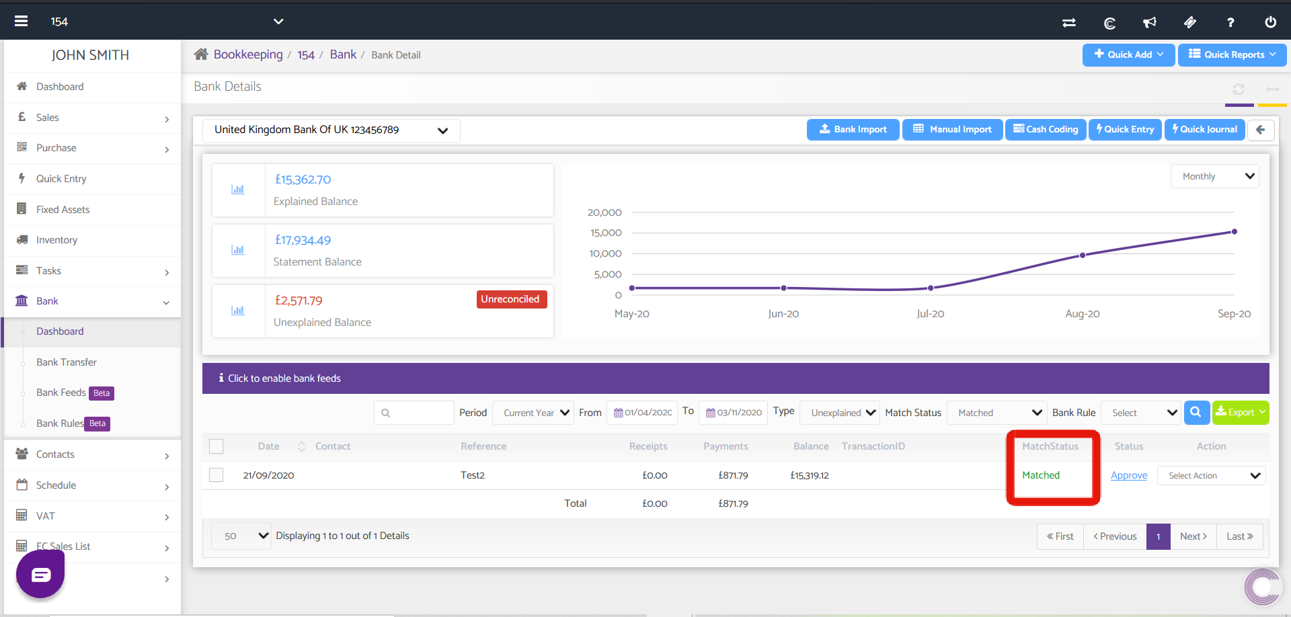Open Fixed Assets in sidebar

[x=92, y=210]
